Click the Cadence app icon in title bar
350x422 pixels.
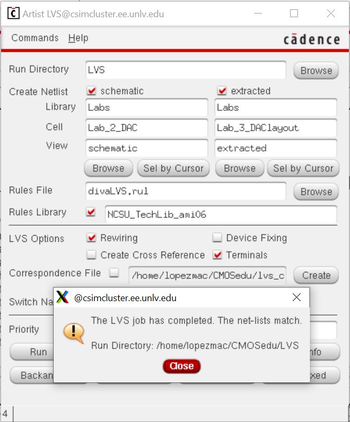(13, 13)
